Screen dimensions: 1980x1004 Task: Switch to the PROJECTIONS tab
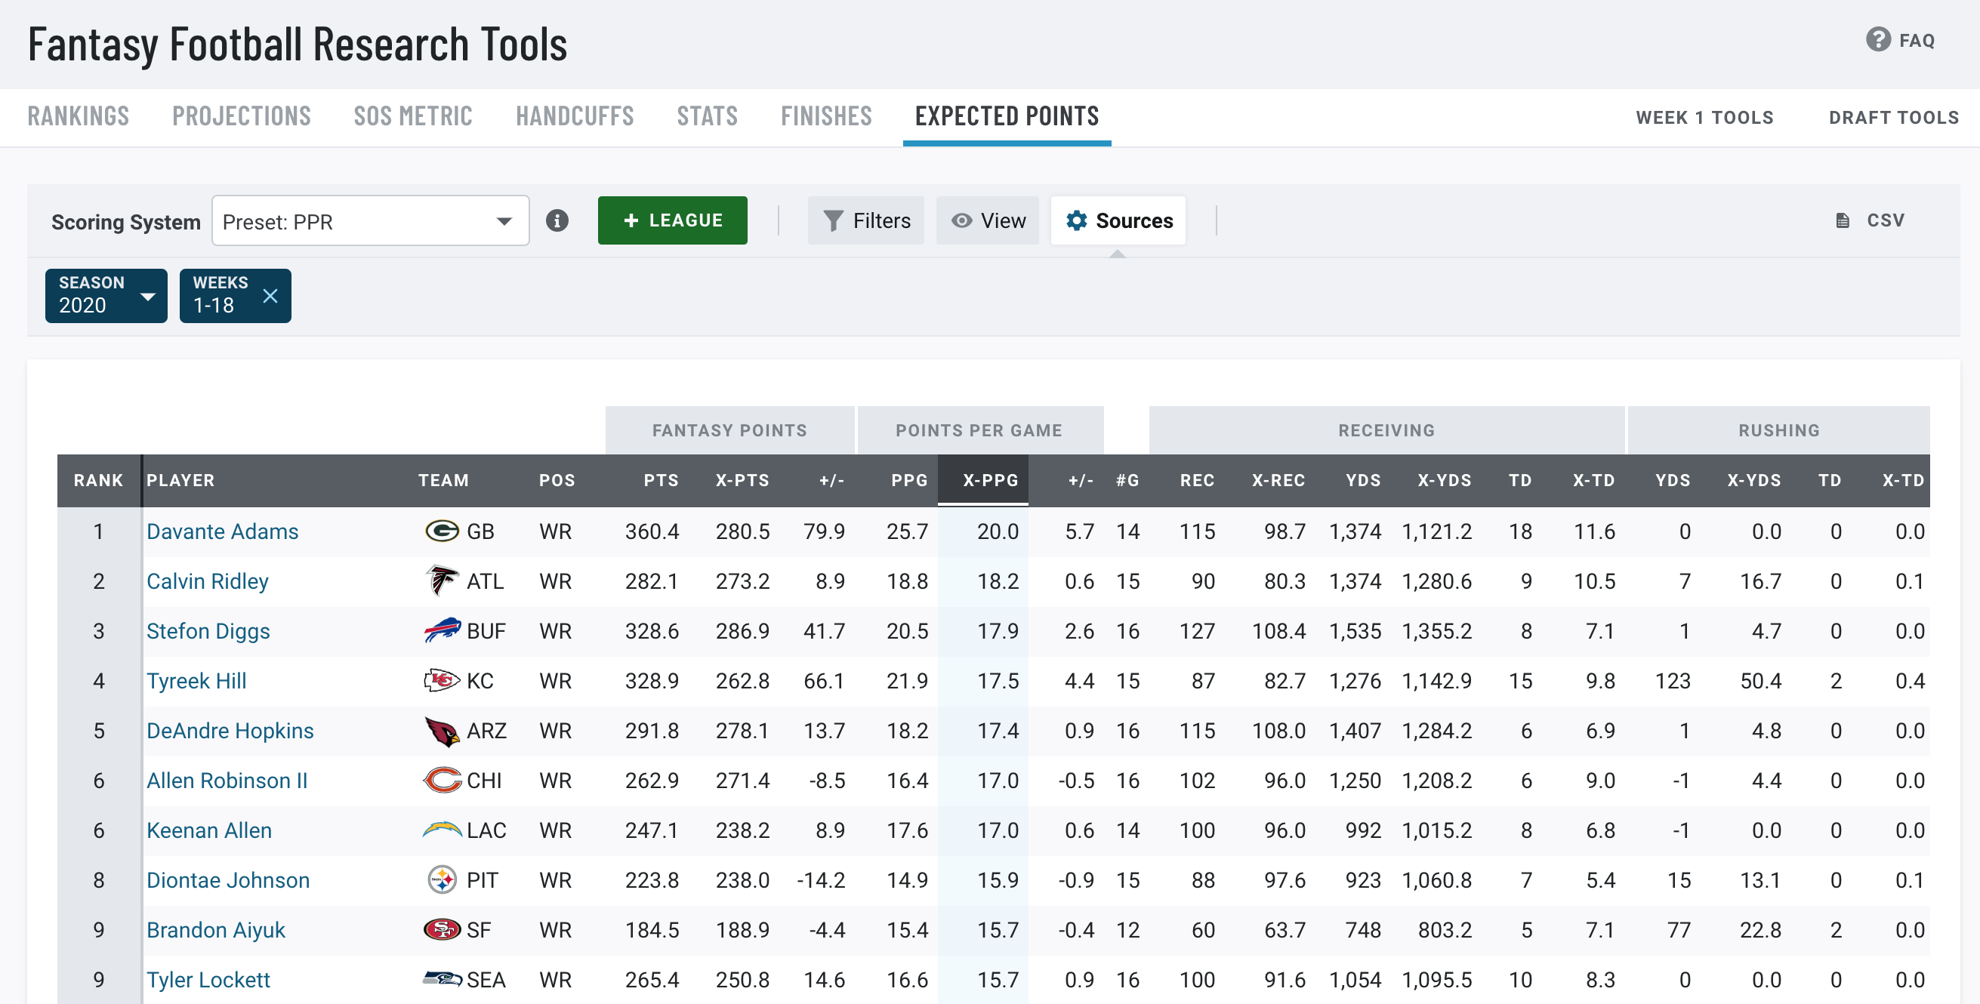click(242, 115)
